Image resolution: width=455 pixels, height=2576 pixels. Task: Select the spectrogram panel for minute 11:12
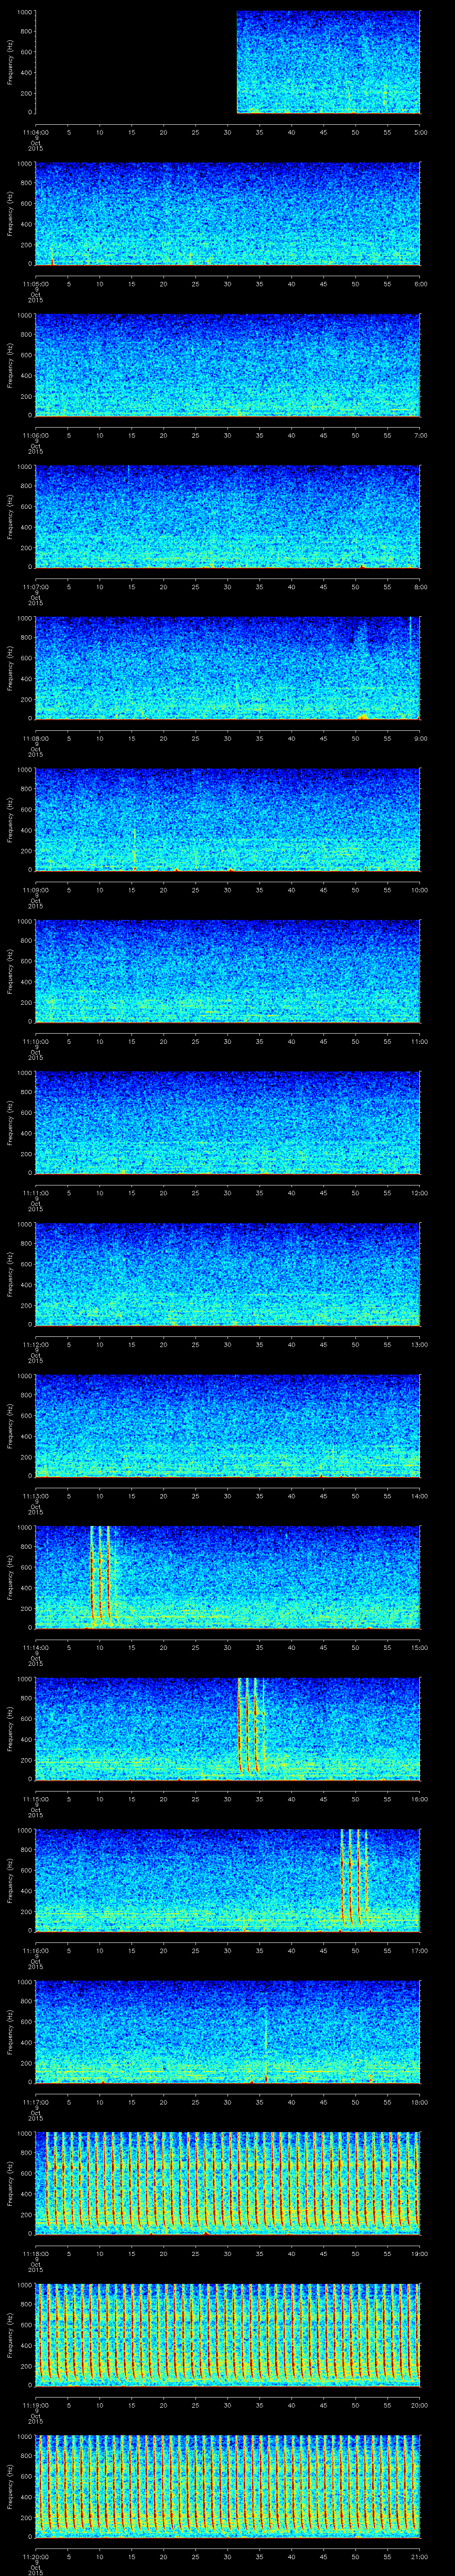pyautogui.click(x=227, y=1274)
